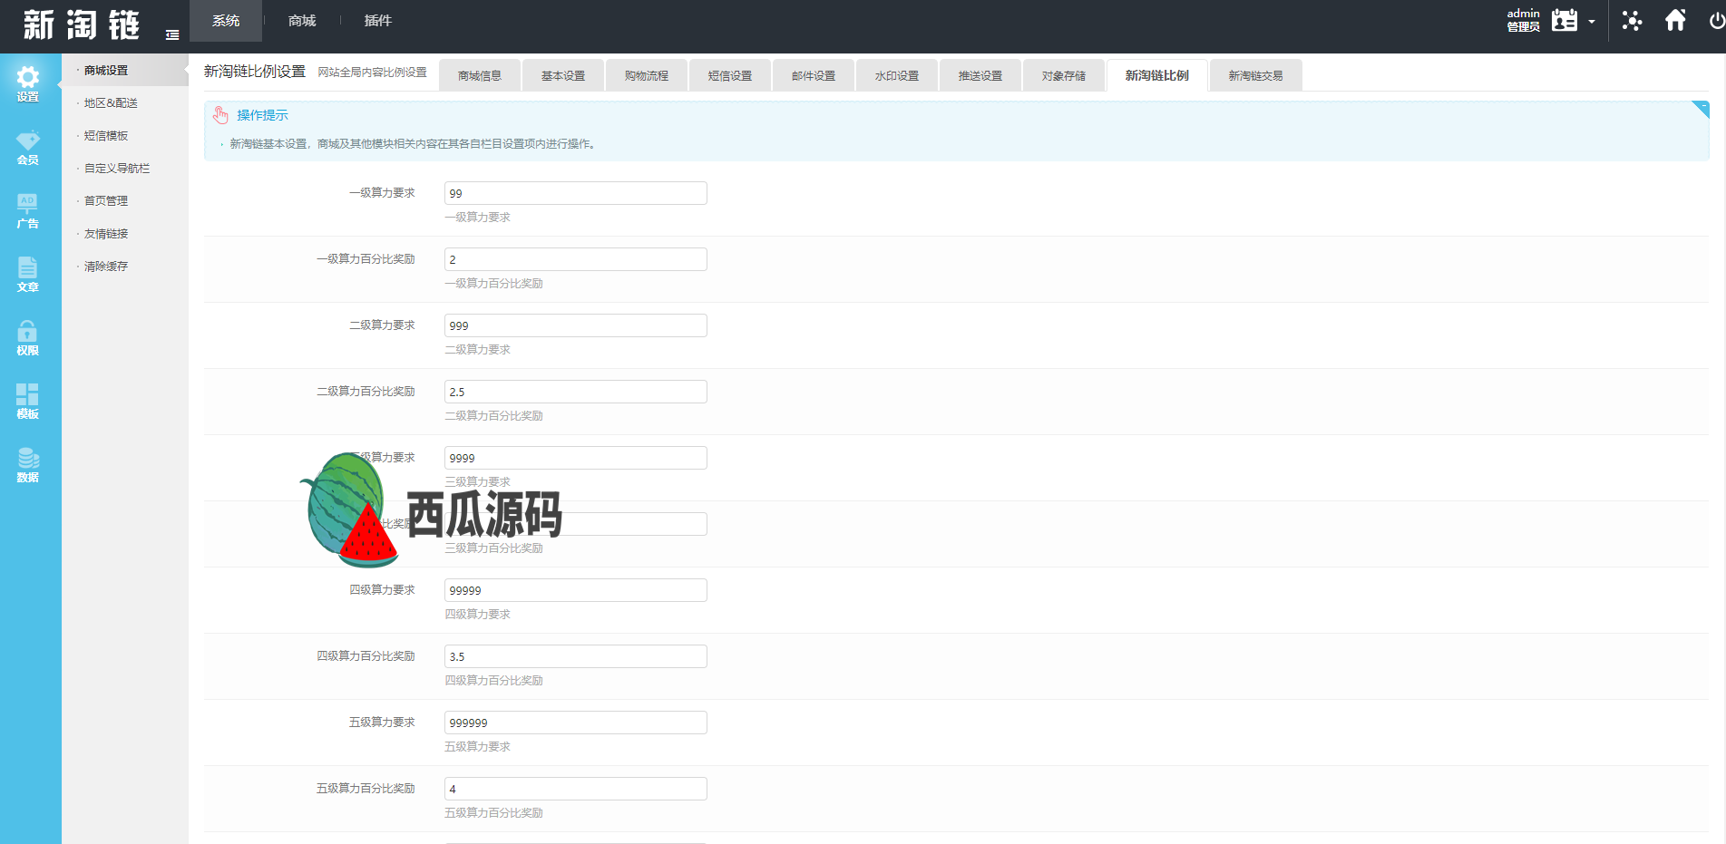Switch to the 水印设置 tab
Screen dimensions: 1726x844
[897, 75]
